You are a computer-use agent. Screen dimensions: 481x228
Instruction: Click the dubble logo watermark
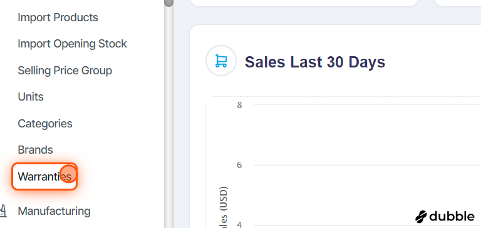coord(445,216)
